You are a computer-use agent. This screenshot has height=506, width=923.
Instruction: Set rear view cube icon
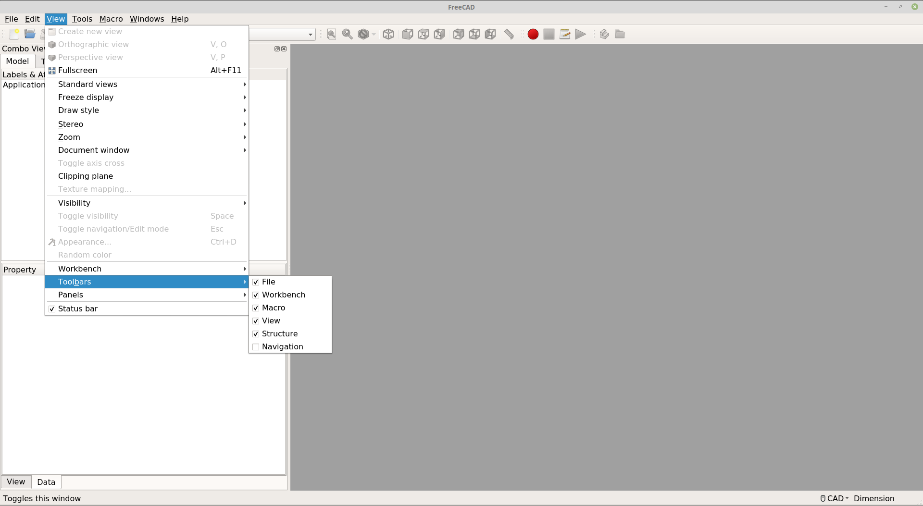(x=459, y=34)
